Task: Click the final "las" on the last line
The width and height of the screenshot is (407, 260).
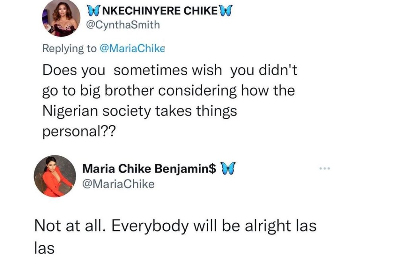Action: click(x=43, y=248)
